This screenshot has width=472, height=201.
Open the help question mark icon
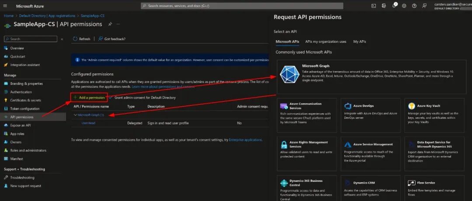point(414,6)
